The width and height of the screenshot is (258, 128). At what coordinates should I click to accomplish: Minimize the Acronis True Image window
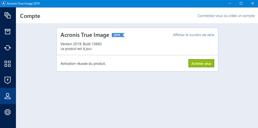(229, 4)
